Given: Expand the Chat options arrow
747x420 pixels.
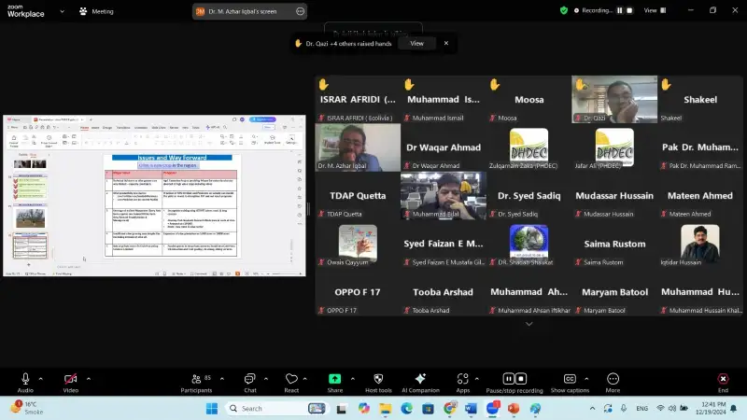Looking at the screenshot, I should [266, 379].
